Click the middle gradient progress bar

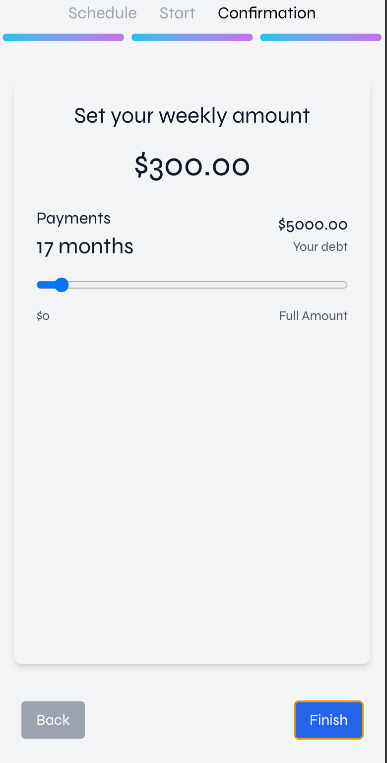click(x=192, y=37)
